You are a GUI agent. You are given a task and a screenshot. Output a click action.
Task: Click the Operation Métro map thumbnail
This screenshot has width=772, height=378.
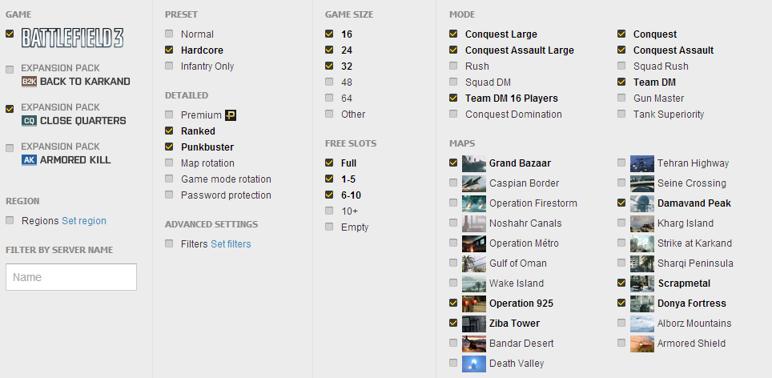click(474, 243)
